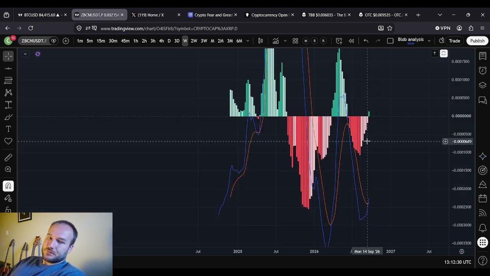490x276 pixels.
Task: Open the browser tab list dropdown
Action: pyautogui.click(x=440, y=15)
